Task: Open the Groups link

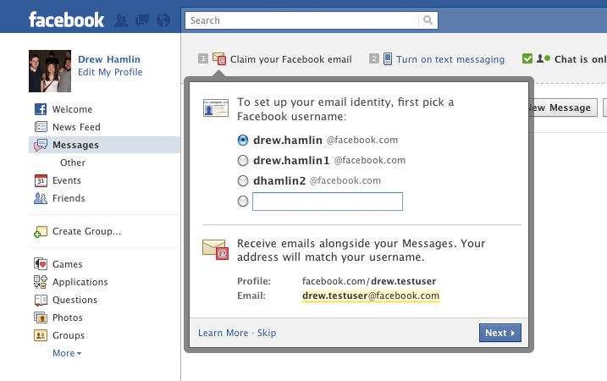Action: tap(68, 335)
